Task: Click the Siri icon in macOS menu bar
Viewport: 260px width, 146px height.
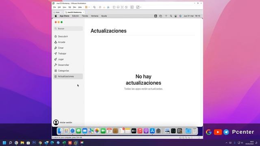Action: (x=180, y=16)
